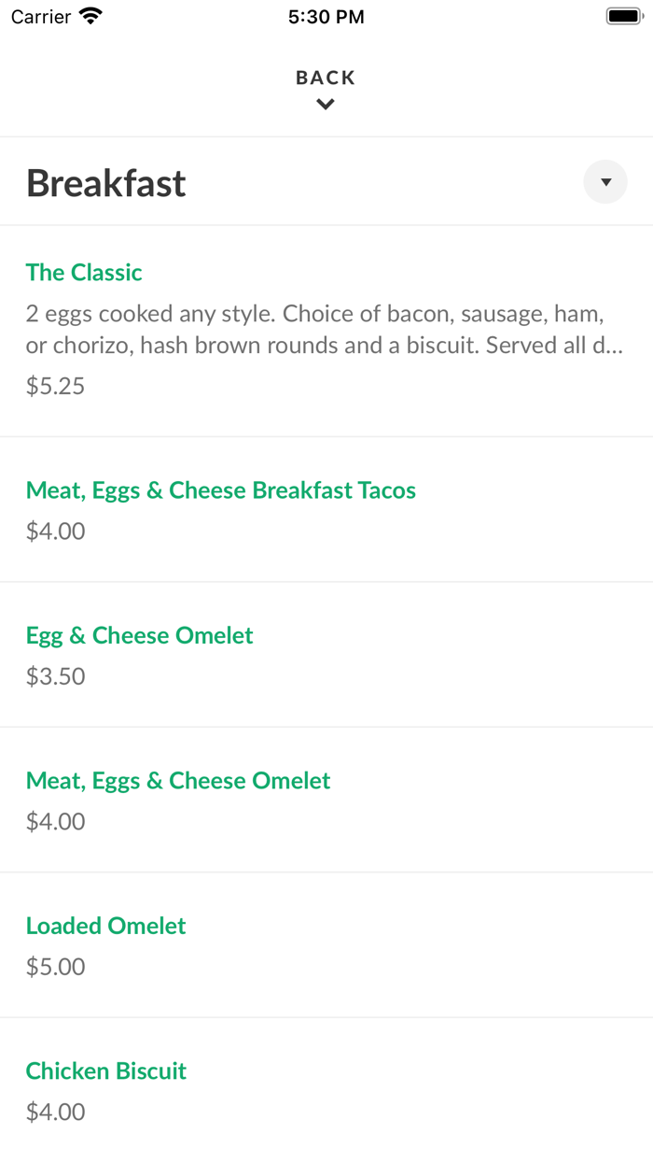The width and height of the screenshot is (653, 1162).
Task: Tap the 5:30 PM clock in status bar
Action: pyautogui.click(x=326, y=16)
